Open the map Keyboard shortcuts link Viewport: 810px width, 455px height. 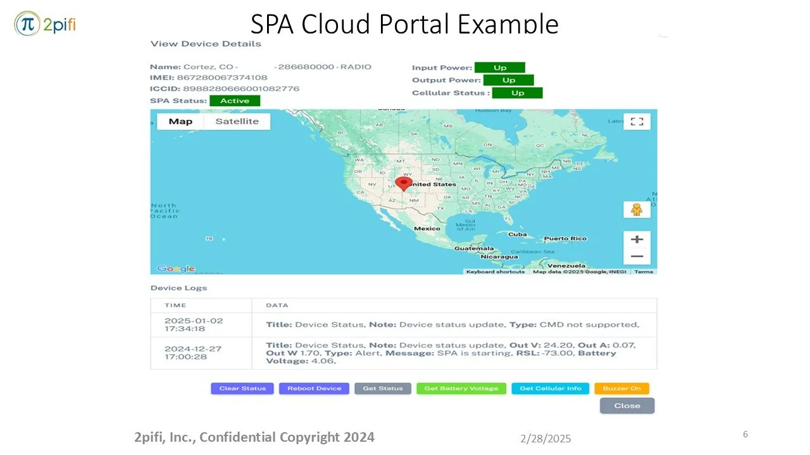click(495, 272)
